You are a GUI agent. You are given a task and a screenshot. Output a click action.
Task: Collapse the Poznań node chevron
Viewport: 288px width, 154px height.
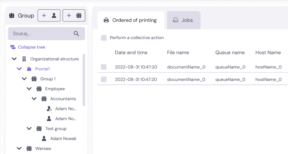[19, 69]
